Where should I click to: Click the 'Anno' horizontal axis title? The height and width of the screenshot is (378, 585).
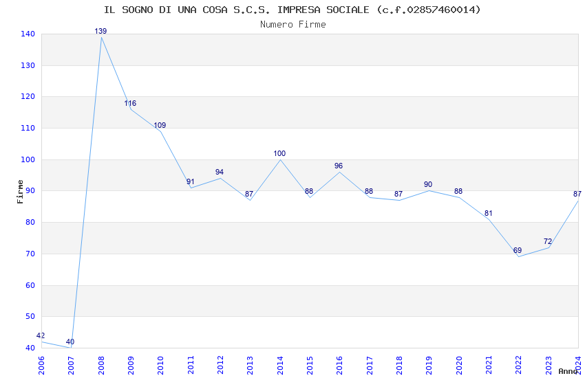click(x=568, y=371)
